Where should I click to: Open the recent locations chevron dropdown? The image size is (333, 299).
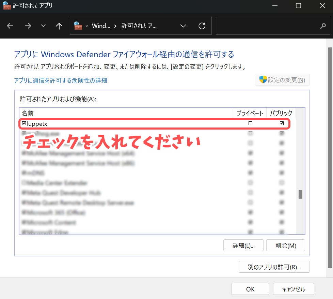[43, 26]
